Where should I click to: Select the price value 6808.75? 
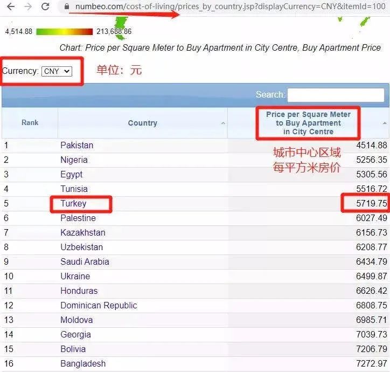[x=372, y=305]
